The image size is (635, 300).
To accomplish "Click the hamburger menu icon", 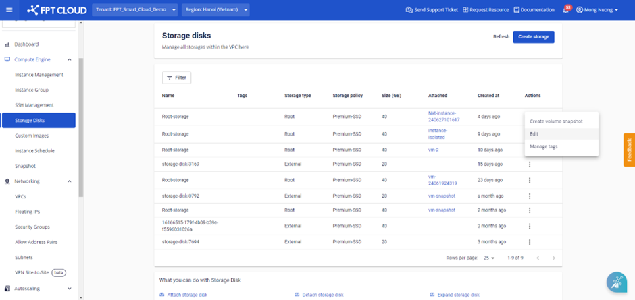I will pyautogui.click(x=9, y=10).
